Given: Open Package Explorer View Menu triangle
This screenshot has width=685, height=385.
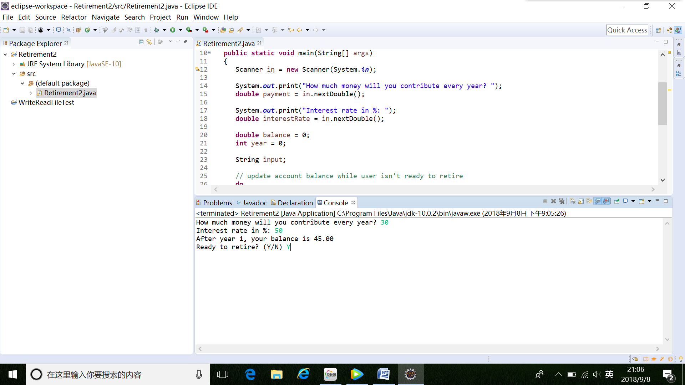Looking at the screenshot, I should point(171,41).
